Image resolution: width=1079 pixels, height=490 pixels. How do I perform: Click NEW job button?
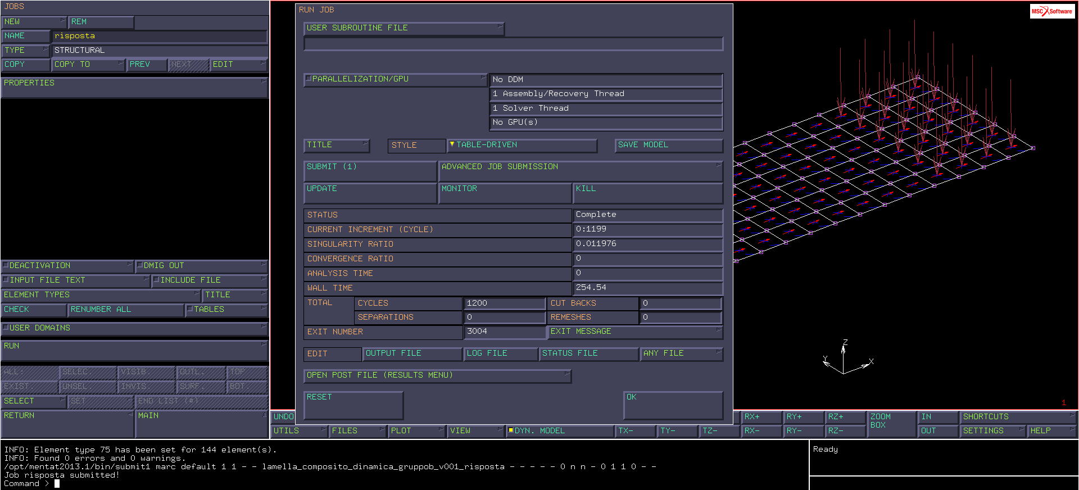(x=34, y=22)
